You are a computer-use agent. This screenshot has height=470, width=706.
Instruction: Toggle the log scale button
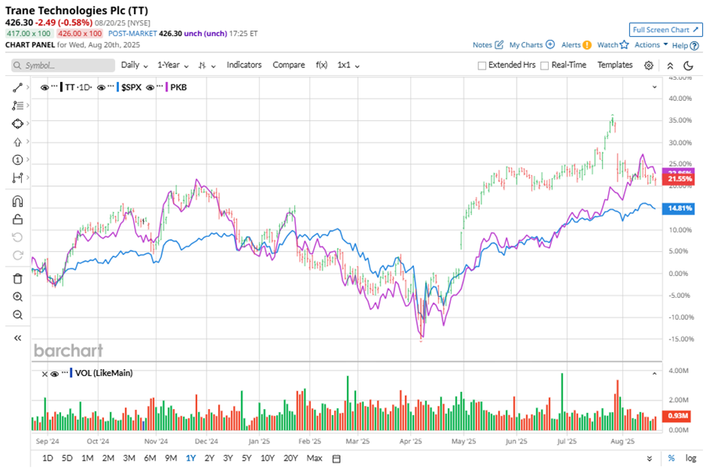(690, 458)
